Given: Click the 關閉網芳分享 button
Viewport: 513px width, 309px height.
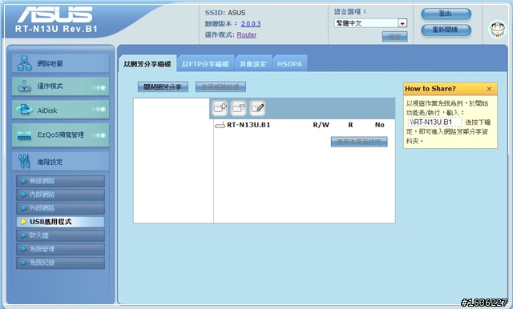Looking at the screenshot, I should 163,87.
